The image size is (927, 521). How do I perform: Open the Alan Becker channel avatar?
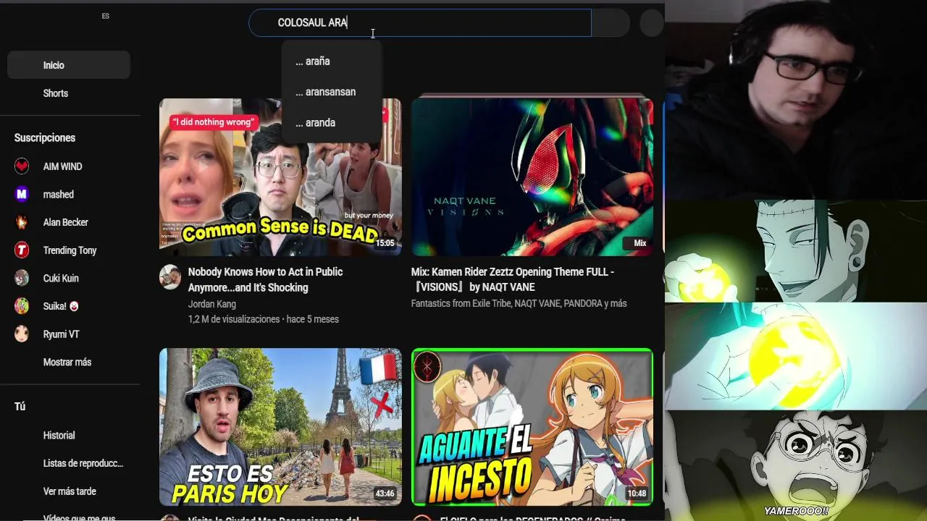(22, 222)
